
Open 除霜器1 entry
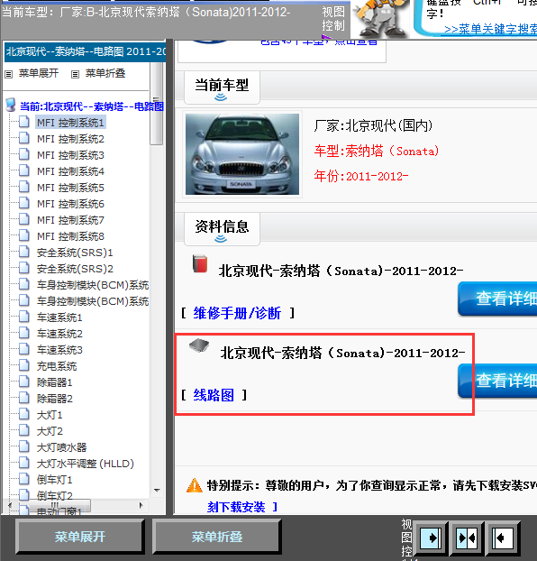tap(54, 382)
